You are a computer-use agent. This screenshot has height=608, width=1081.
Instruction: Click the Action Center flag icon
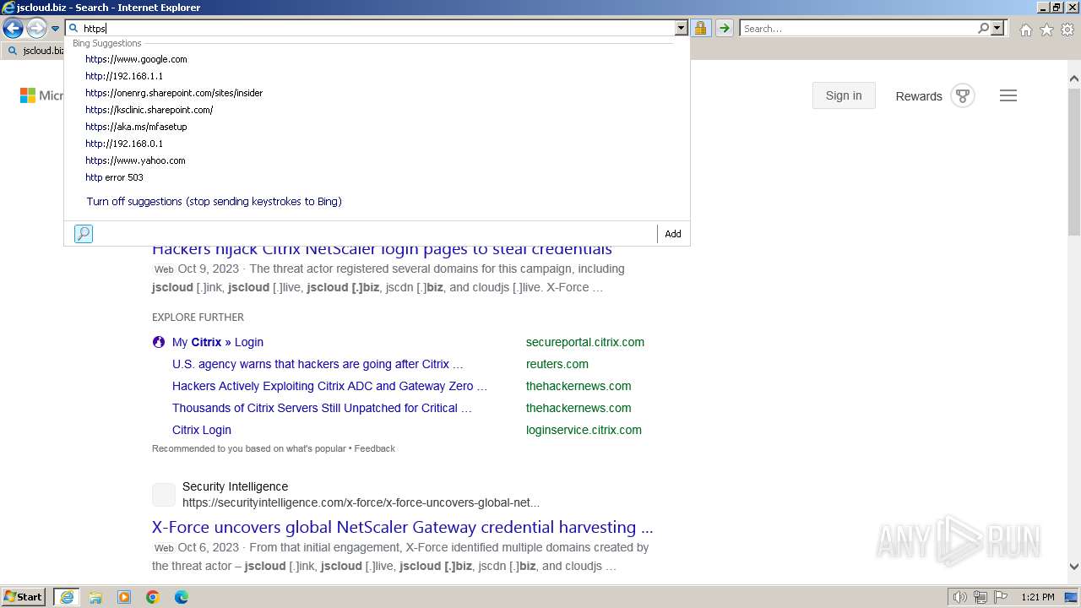1000,597
